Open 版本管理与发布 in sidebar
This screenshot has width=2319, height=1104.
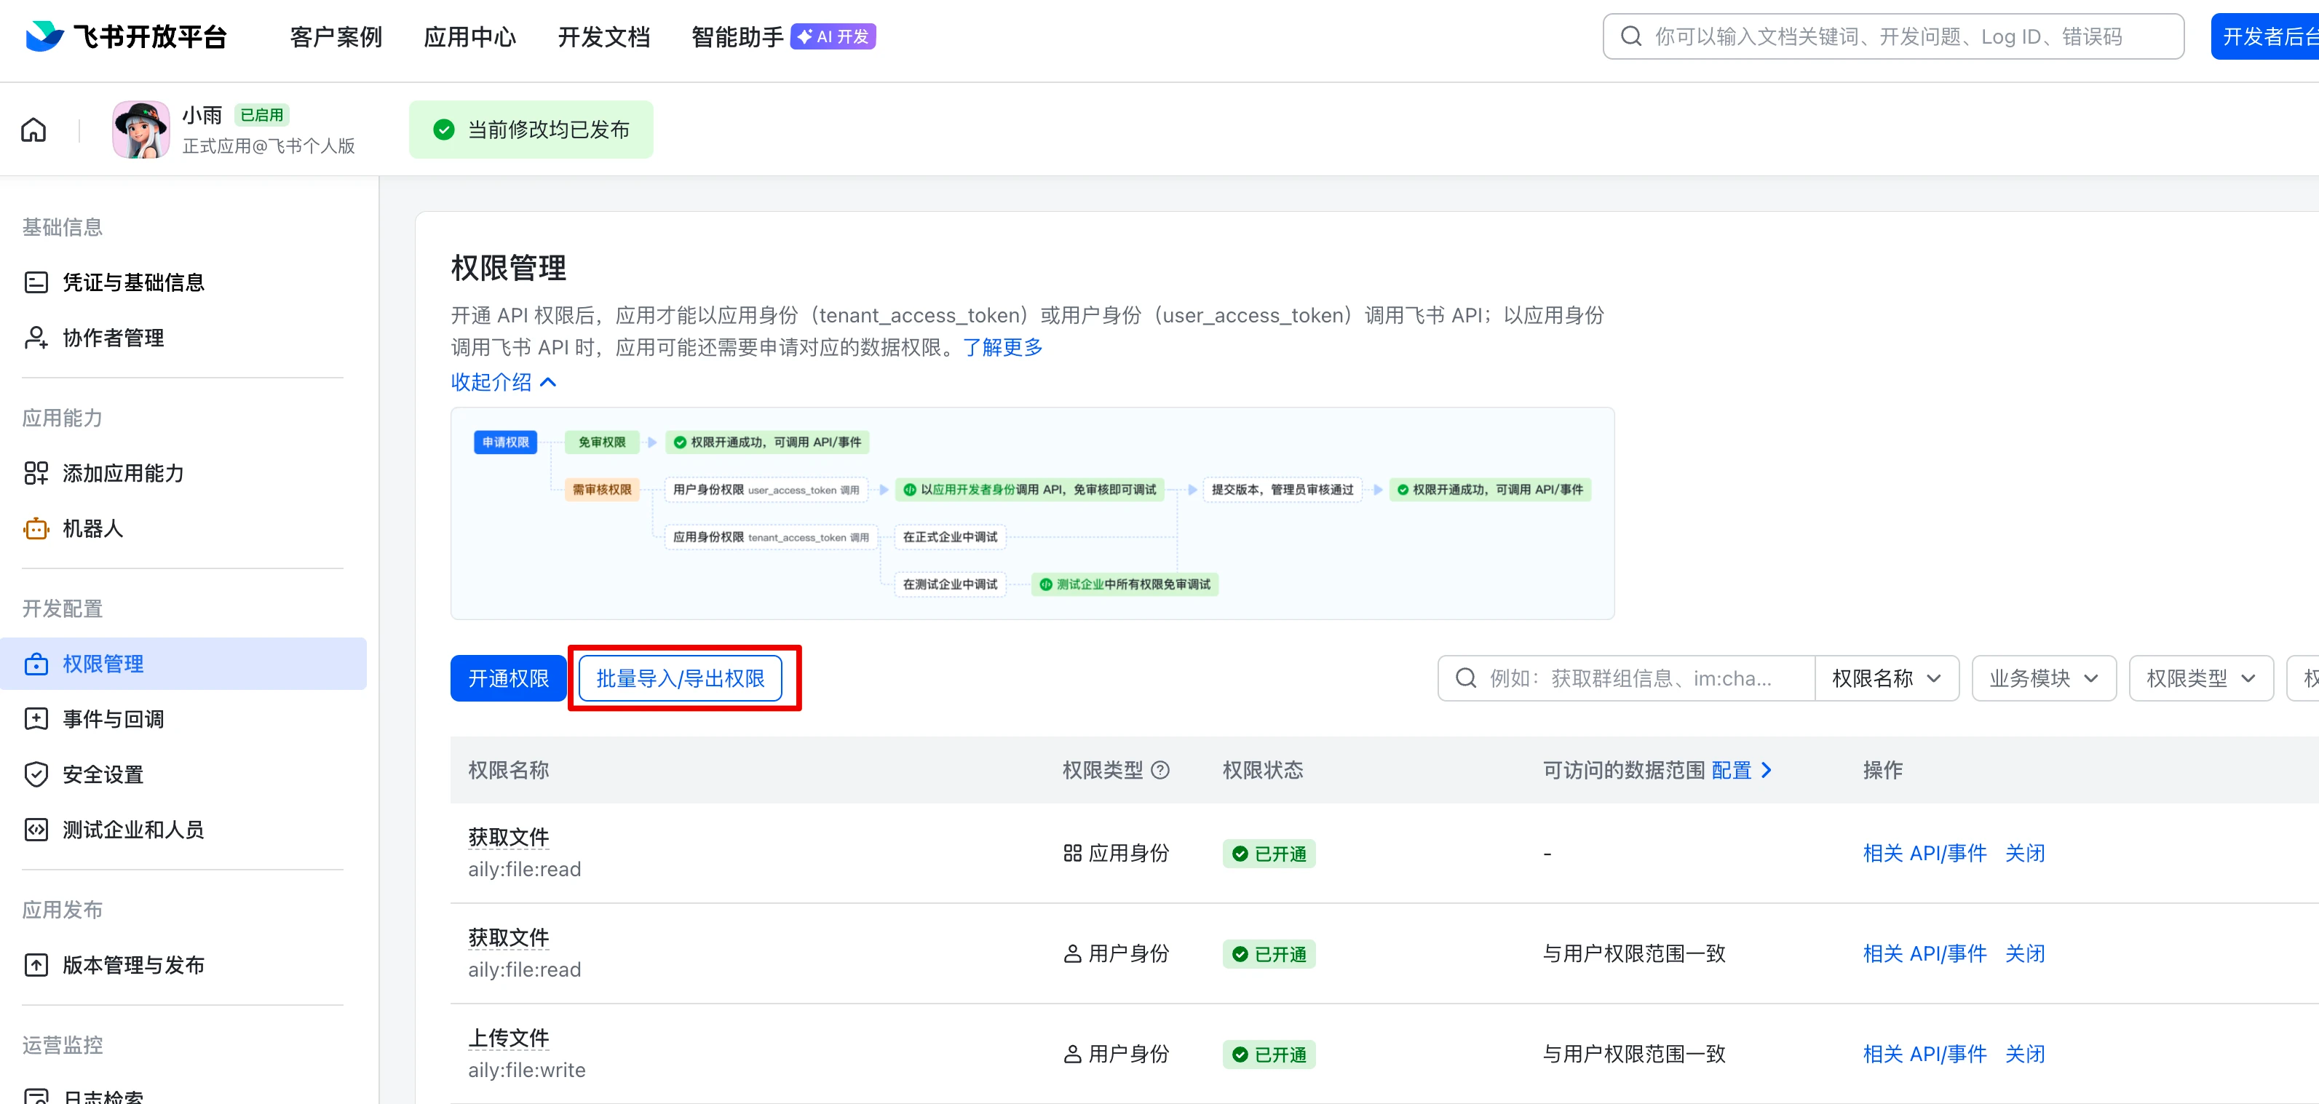coord(132,966)
